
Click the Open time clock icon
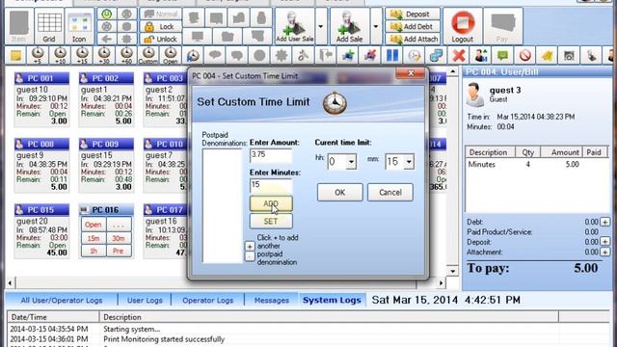[x=171, y=56]
